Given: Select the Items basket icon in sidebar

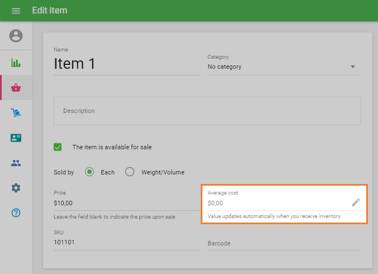Looking at the screenshot, I should coord(16,88).
